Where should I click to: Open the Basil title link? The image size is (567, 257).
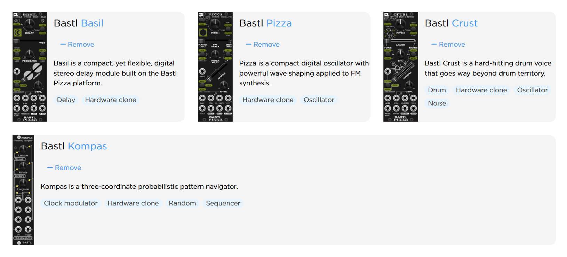[92, 23]
